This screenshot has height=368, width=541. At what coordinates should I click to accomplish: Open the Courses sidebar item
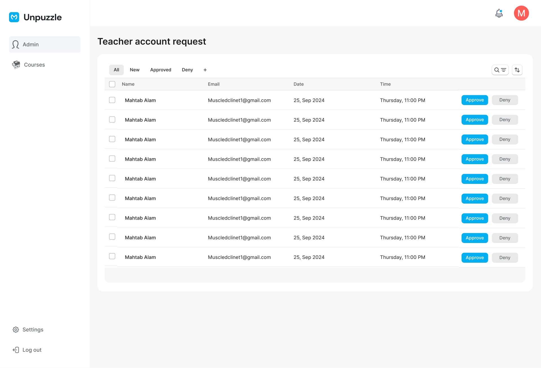coord(34,65)
